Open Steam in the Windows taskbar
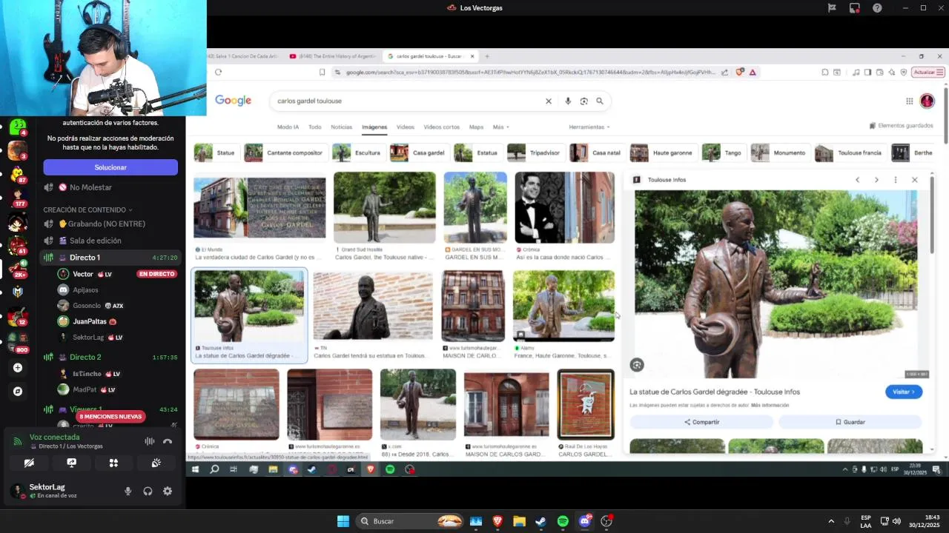The width and height of the screenshot is (949, 533). pyautogui.click(x=540, y=521)
